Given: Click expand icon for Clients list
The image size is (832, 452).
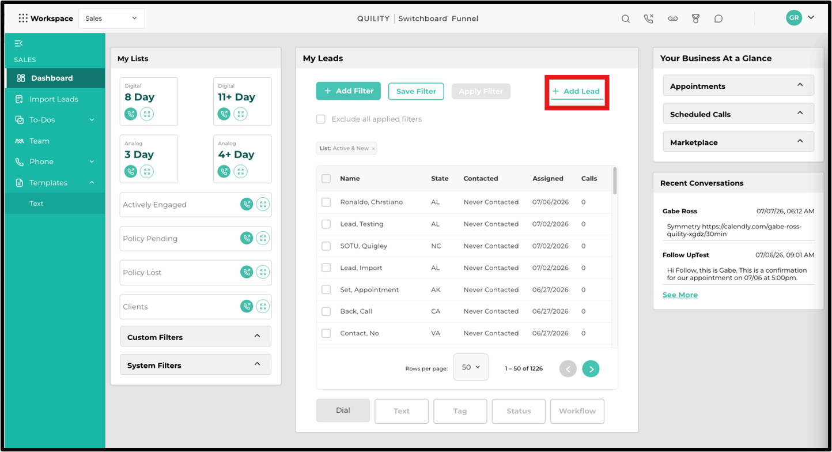Looking at the screenshot, I should click(263, 307).
